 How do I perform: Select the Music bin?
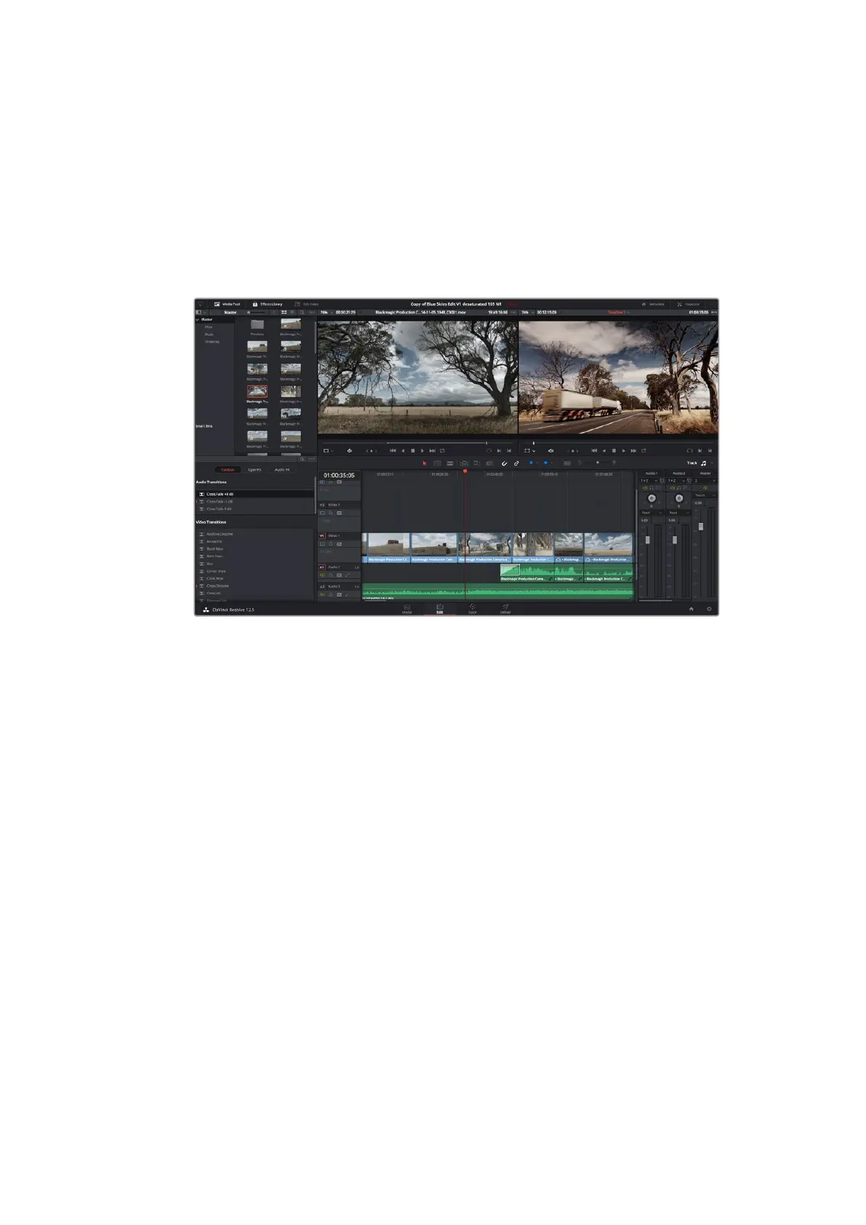coord(209,334)
